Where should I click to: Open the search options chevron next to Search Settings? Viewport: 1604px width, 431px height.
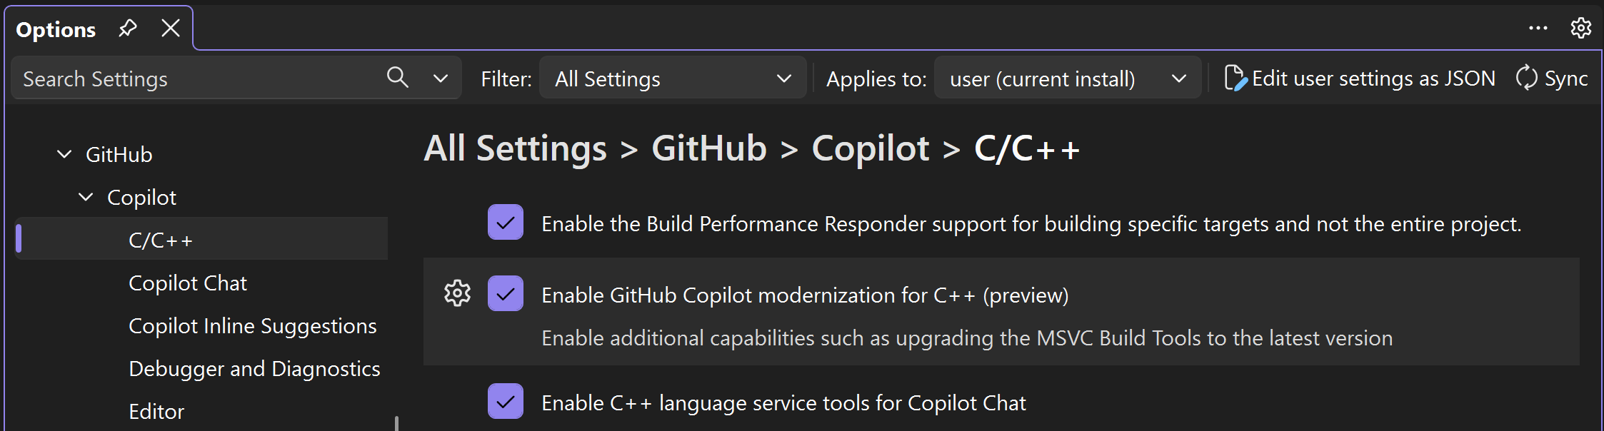tap(441, 78)
